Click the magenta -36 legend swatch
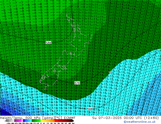 20,120
